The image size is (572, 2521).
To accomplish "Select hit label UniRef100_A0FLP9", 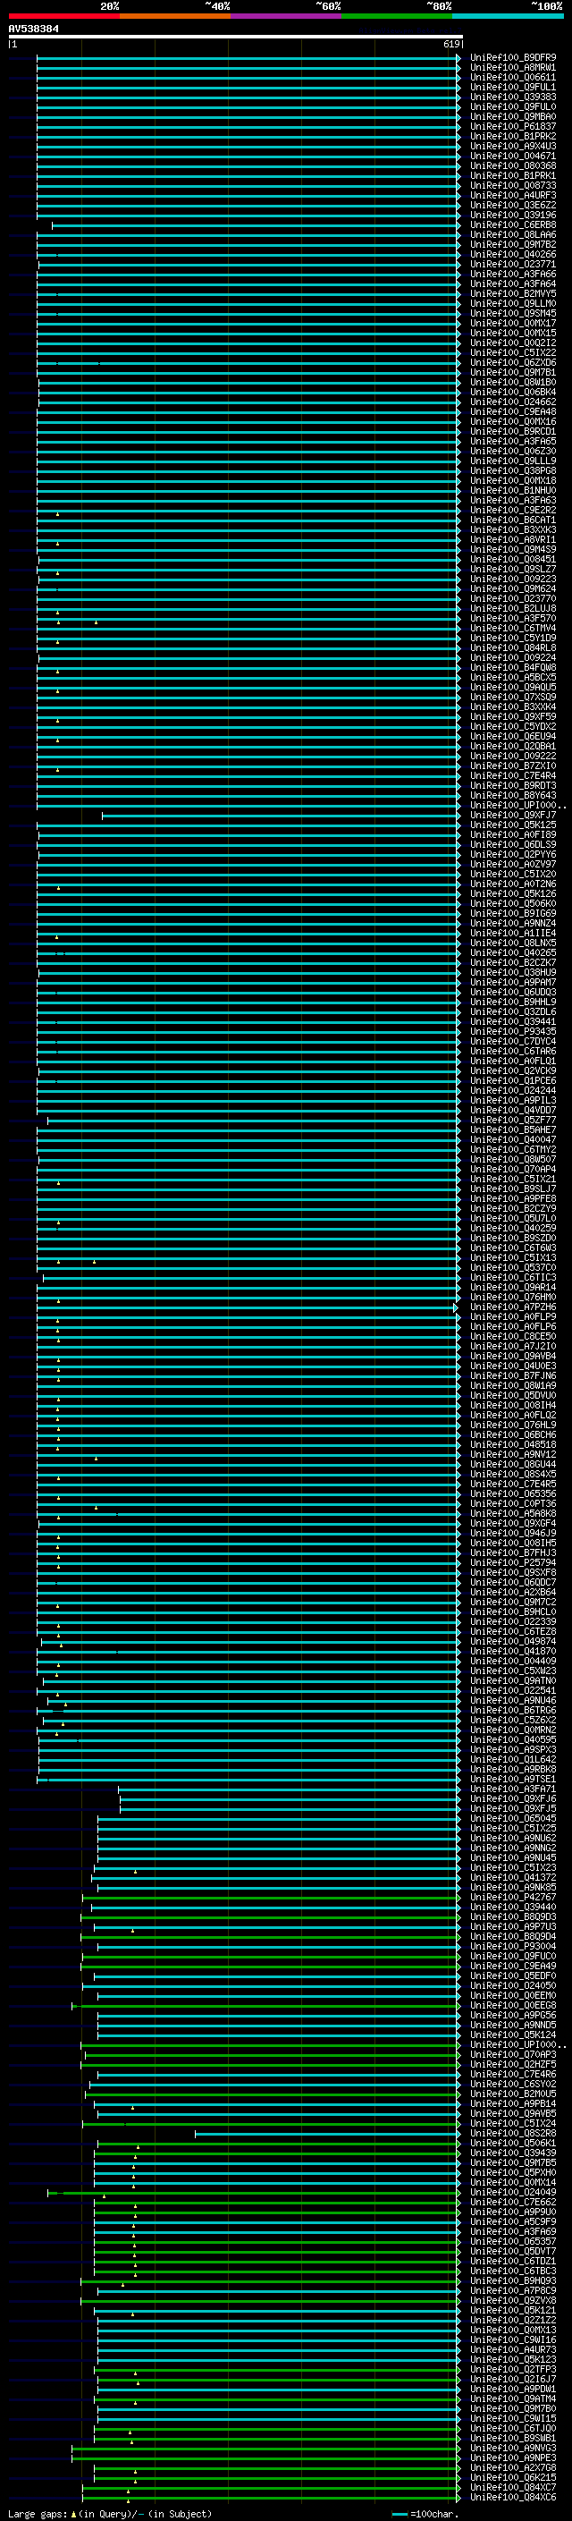I will point(512,1316).
